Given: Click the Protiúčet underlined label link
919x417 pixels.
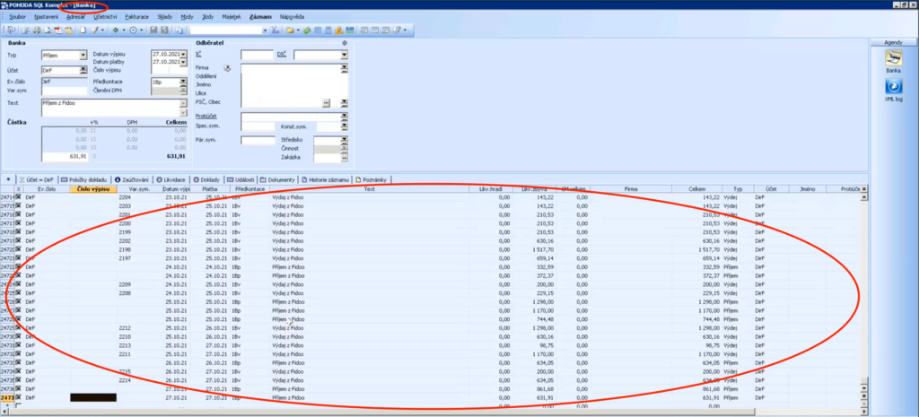Looking at the screenshot, I should [x=206, y=117].
